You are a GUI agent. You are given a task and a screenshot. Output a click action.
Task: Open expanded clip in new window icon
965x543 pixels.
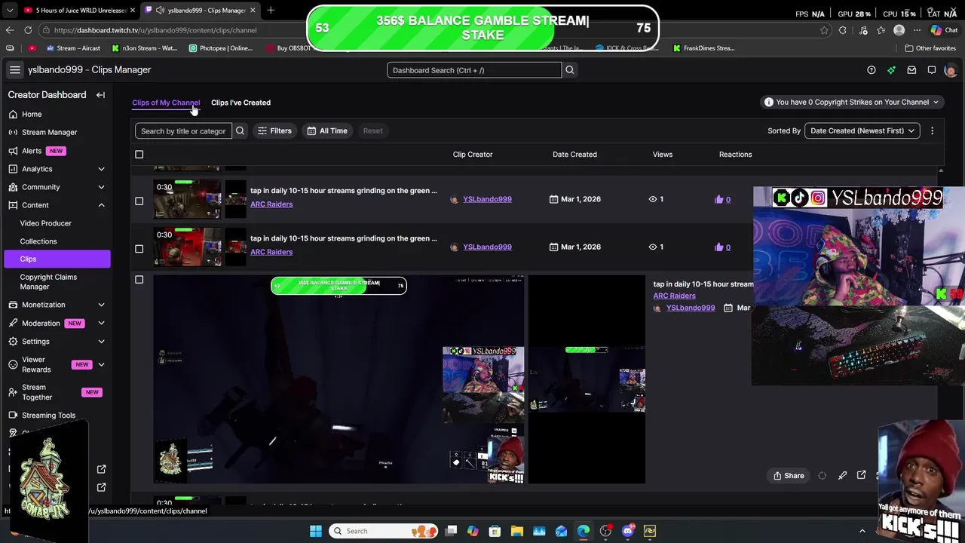862,475
